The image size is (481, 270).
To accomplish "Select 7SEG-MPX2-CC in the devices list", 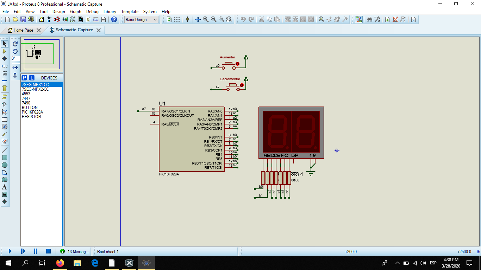I will (x=42, y=89).
